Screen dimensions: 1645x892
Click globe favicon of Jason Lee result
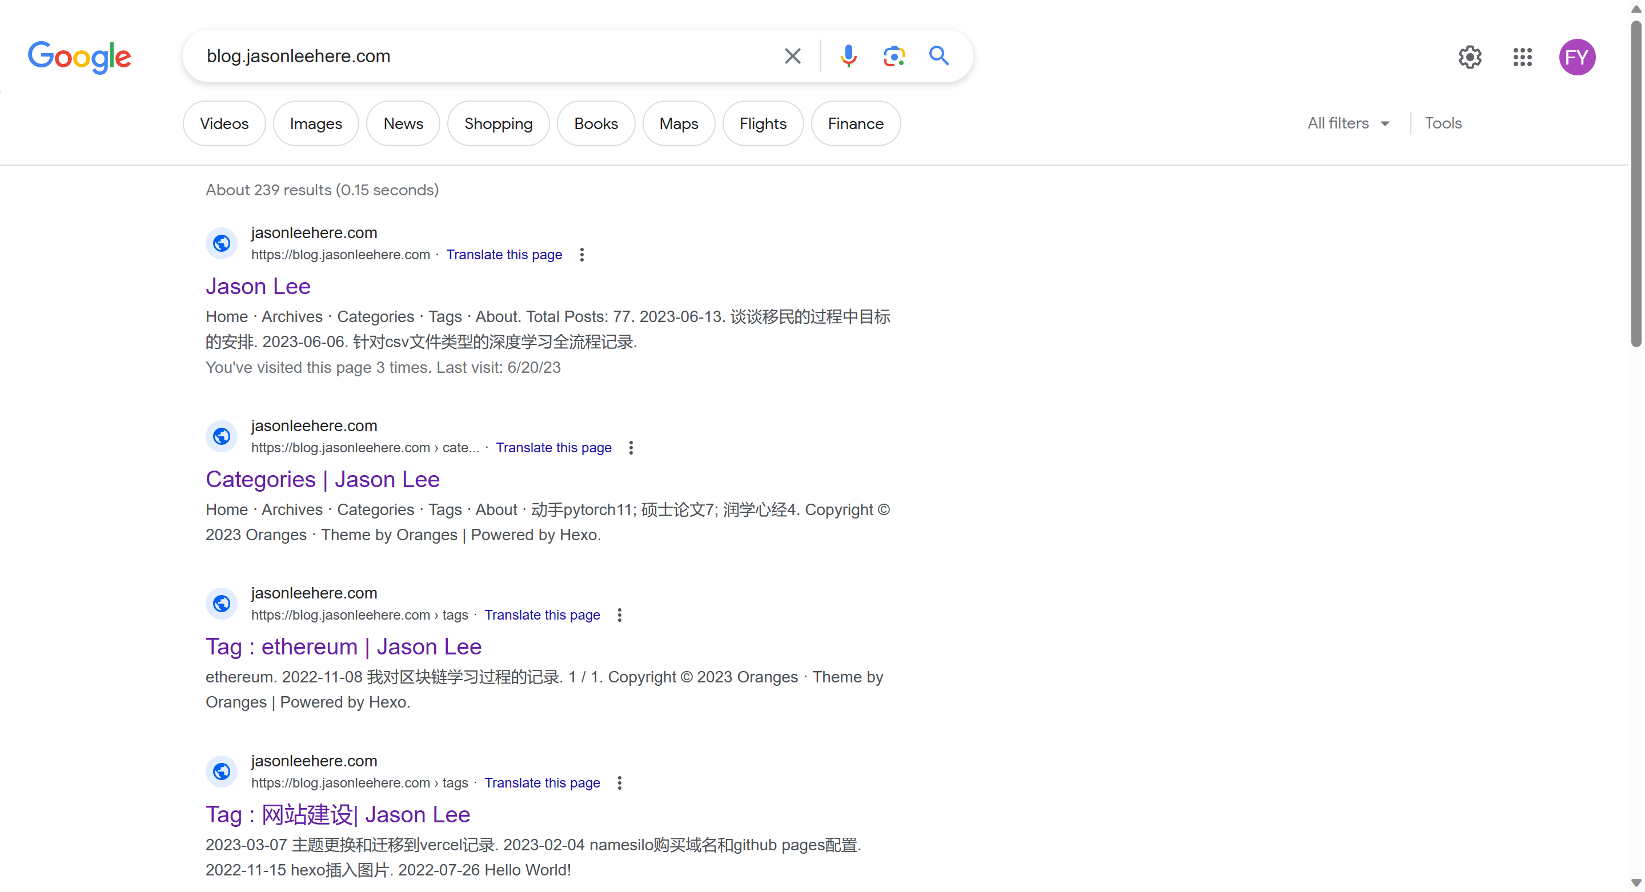pyautogui.click(x=222, y=243)
